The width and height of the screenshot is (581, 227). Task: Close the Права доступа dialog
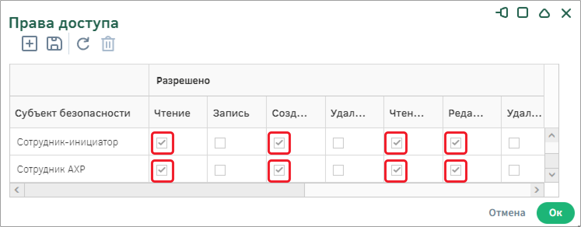click(x=566, y=14)
